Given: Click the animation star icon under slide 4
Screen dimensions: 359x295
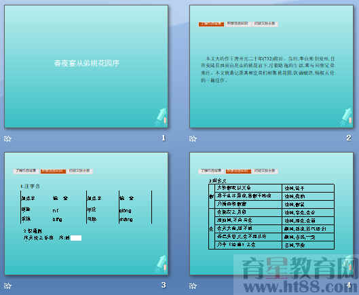Looking at the screenshot, I should [x=193, y=286].
